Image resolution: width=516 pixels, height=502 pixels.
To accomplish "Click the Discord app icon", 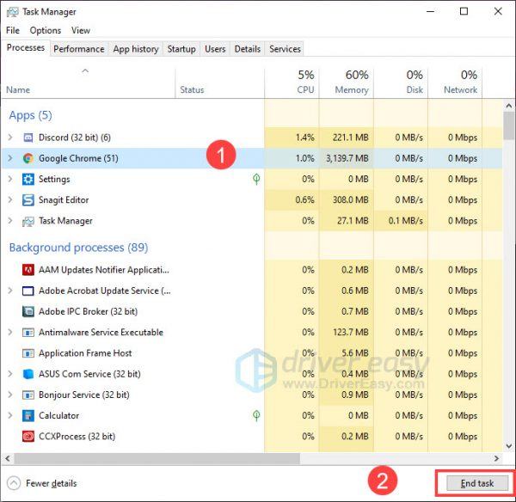I will pyautogui.click(x=28, y=138).
